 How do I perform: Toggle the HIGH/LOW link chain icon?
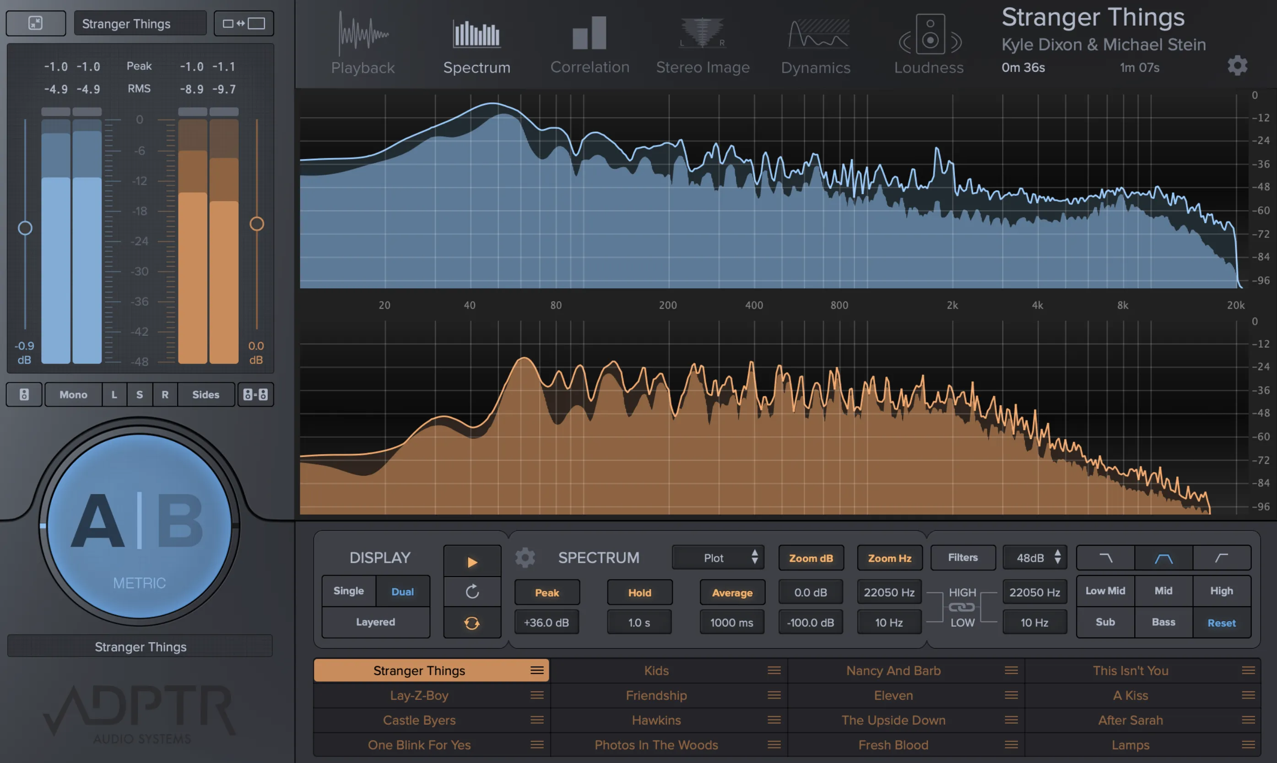point(962,607)
